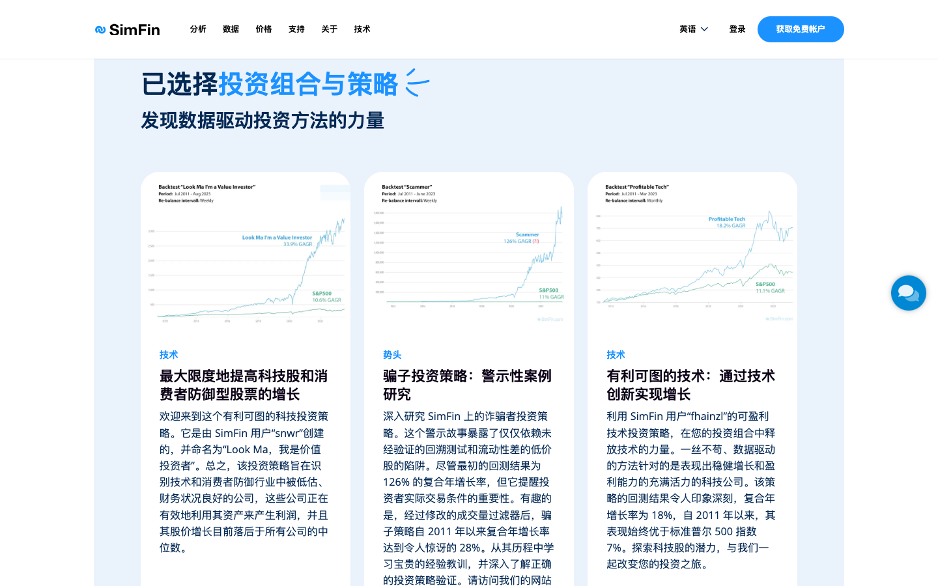
Task: Click the subtitle 发现数据驱动投资方法的力量
Action: coord(263,120)
